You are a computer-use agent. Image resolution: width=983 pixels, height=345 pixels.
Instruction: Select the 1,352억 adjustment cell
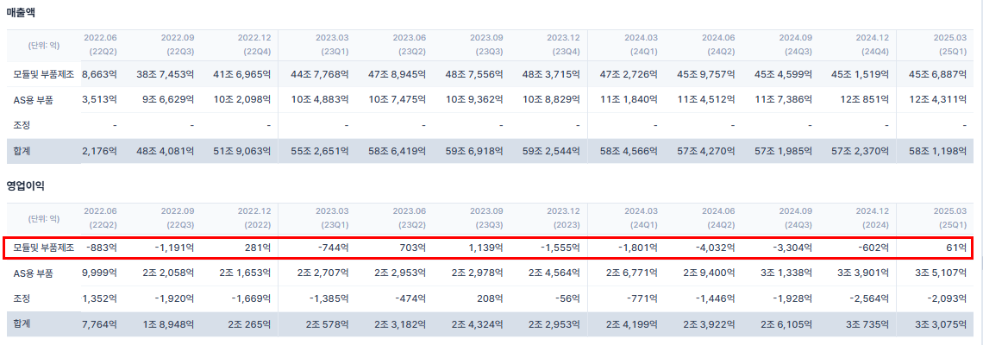pos(100,298)
